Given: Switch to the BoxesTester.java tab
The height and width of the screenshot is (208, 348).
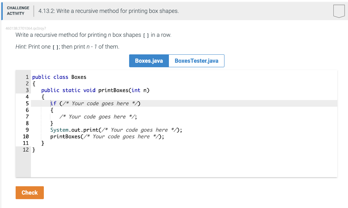Looking at the screenshot, I should click(x=196, y=60).
